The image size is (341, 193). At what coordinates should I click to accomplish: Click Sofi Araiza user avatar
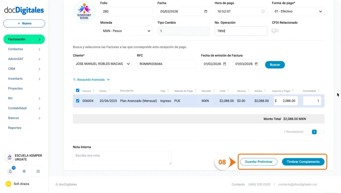coord(8,184)
